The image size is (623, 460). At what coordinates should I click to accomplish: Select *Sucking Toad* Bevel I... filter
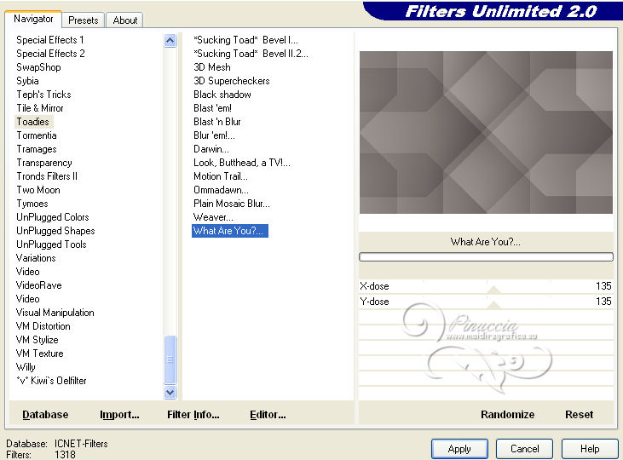pos(245,40)
